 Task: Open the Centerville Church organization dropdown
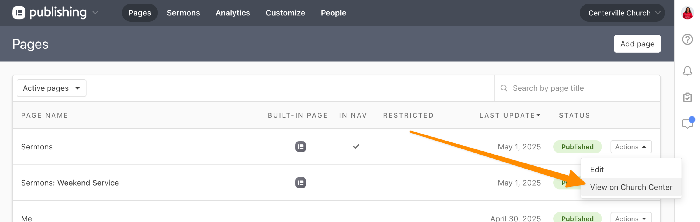click(x=622, y=13)
